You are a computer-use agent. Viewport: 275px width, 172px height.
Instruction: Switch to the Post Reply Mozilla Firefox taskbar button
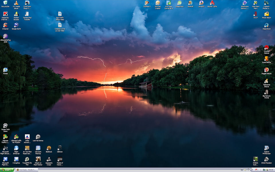[x=27, y=170]
